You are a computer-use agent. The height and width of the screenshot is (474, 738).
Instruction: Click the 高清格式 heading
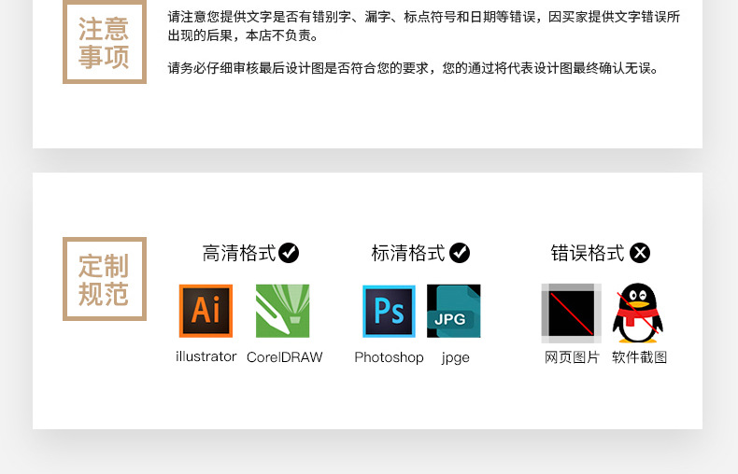[x=239, y=253]
